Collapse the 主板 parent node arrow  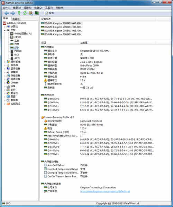click(5, 30)
